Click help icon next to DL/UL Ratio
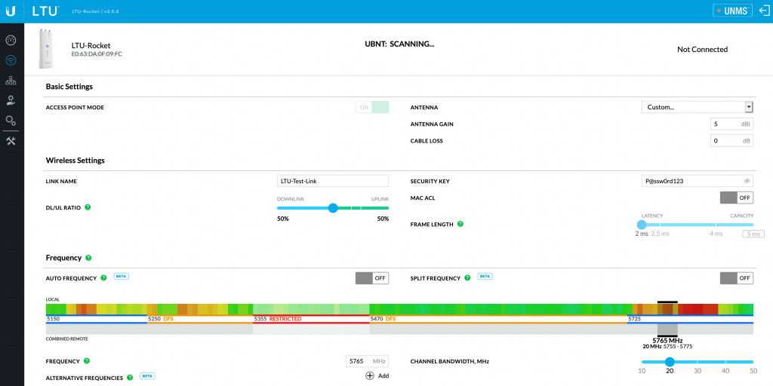Image resolution: width=773 pixels, height=386 pixels. 88,207
